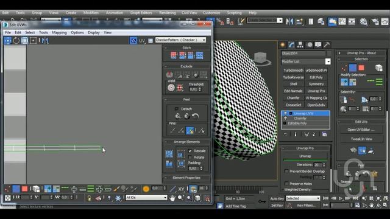Select Vertex mode in Edit UVWs bottom bar
This screenshot has height=219, width=390.
[7, 189]
